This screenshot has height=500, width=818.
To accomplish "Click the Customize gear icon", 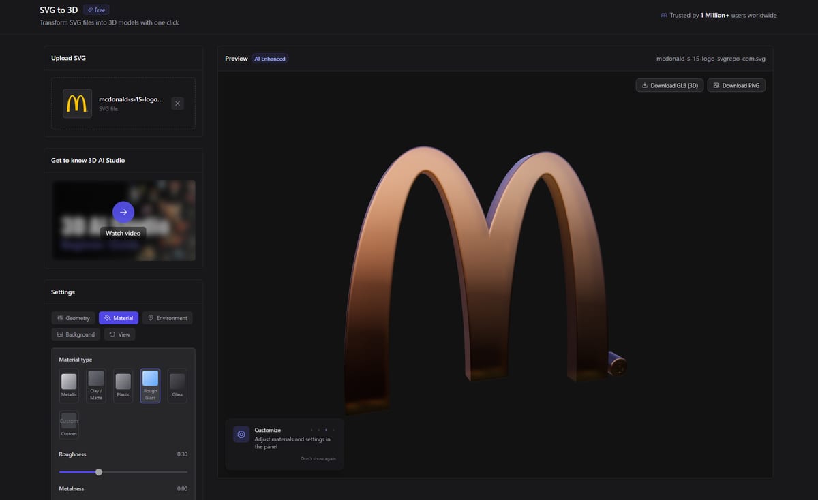I will (241, 434).
